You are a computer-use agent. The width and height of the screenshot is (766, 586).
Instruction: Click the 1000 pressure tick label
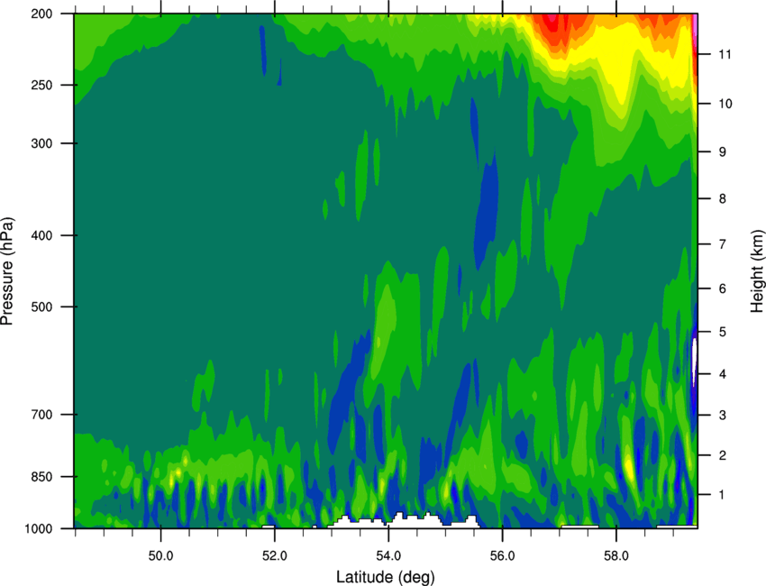pyautogui.click(x=39, y=528)
